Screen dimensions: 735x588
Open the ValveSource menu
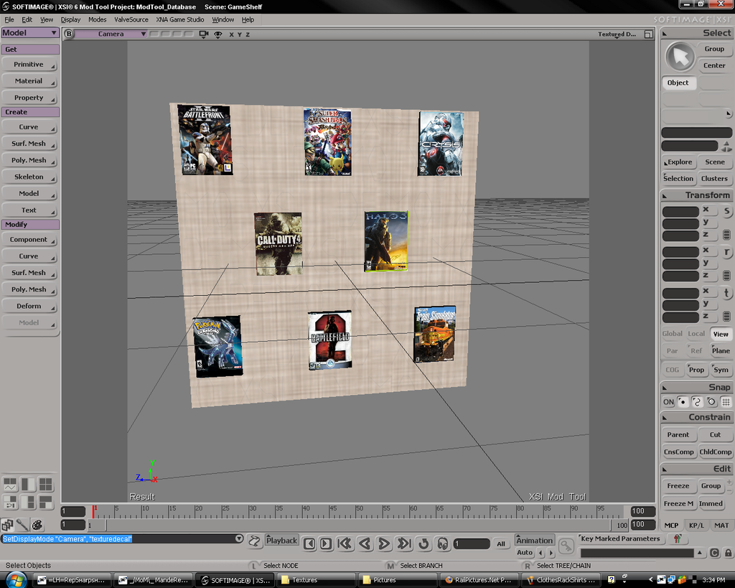131,19
